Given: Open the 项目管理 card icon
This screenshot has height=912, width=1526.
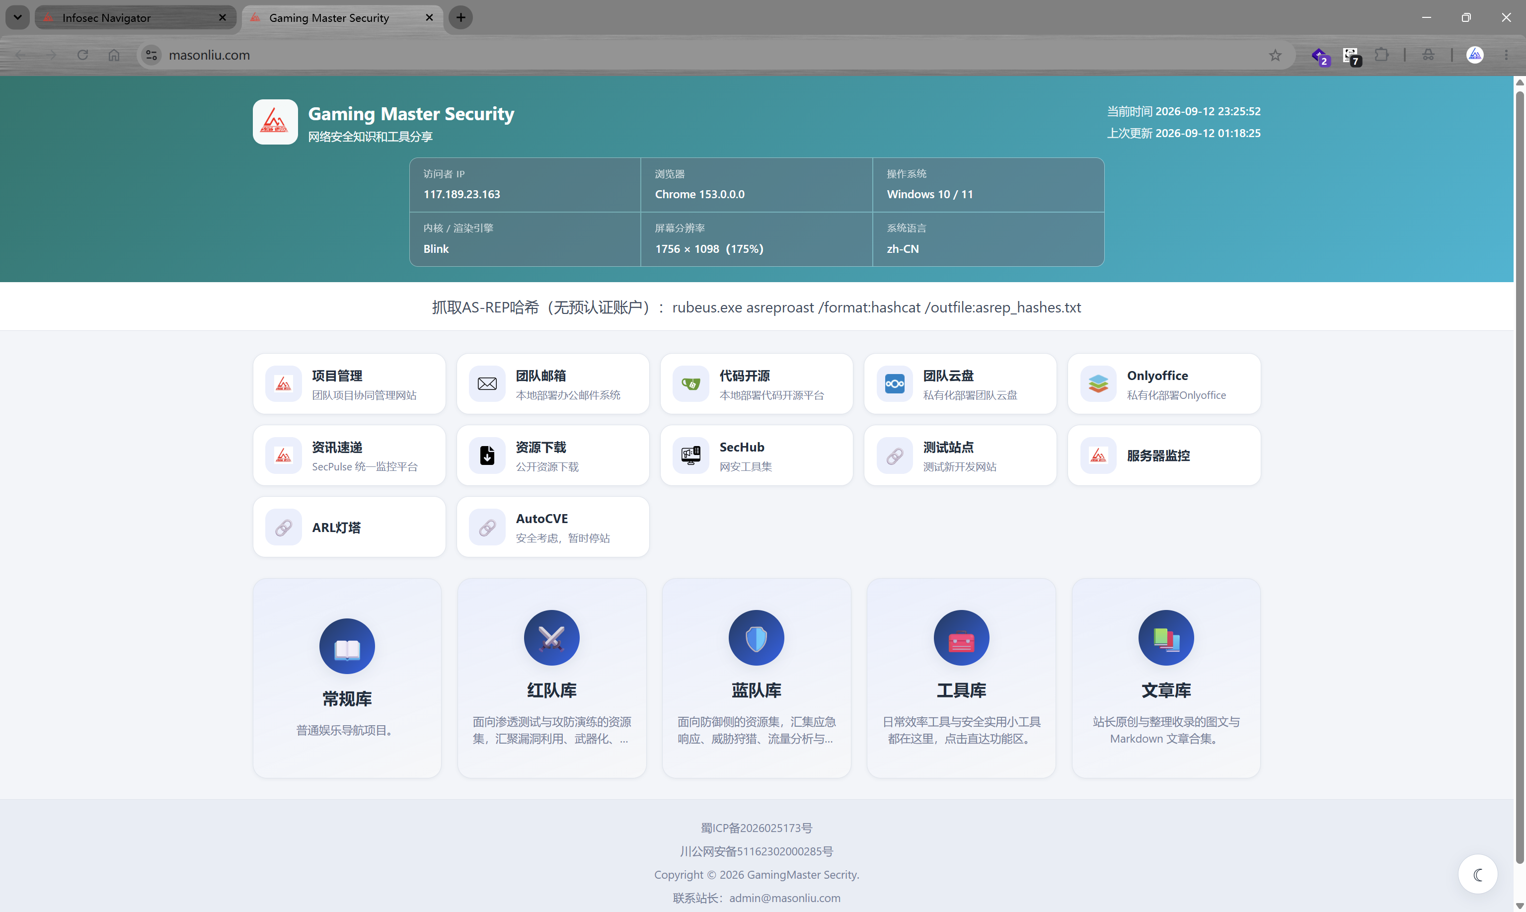Looking at the screenshot, I should (x=283, y=384).
